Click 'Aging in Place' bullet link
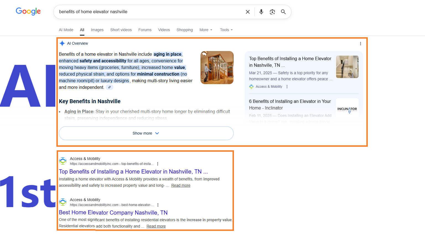This screenshot has width=425, height=235. [x=79, y=111]
